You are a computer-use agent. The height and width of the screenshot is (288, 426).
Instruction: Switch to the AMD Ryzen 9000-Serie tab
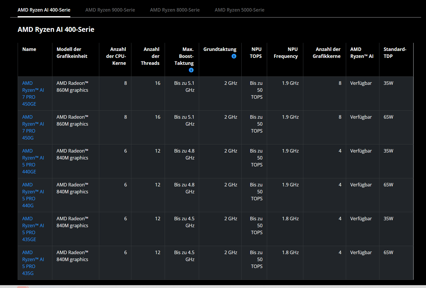[110, 10]
